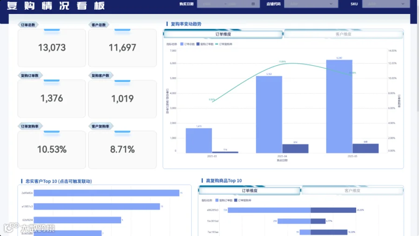Viewport: 419px width, 236px height.
Task: Click the 2025-05 订单总数 bar
Action: 339,107
